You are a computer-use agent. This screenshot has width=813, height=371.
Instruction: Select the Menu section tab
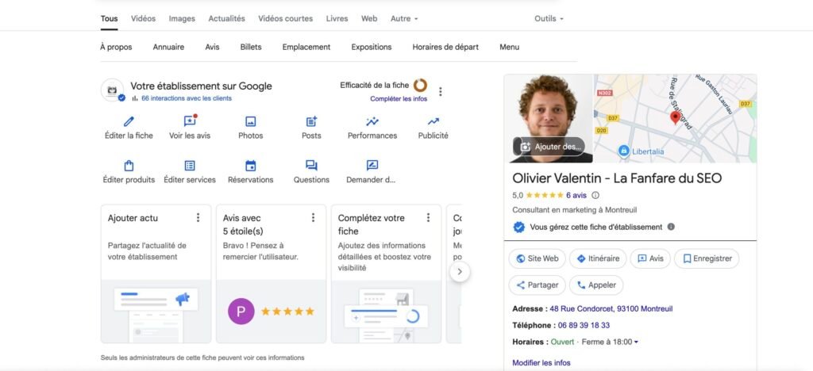(x=509, y=47)
